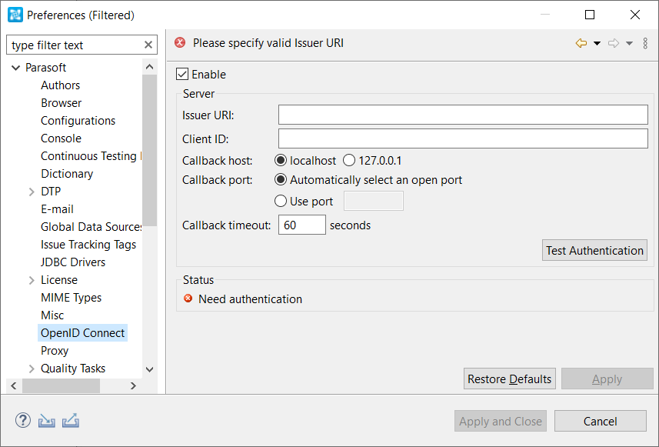Image resolution: width=659 pixels, height=447 pixels.
Task: Select localhost as callback host
Action: coord(281,161)
